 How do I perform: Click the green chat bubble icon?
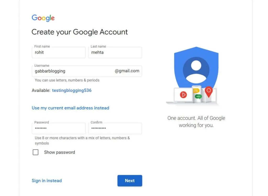point(198,97)
